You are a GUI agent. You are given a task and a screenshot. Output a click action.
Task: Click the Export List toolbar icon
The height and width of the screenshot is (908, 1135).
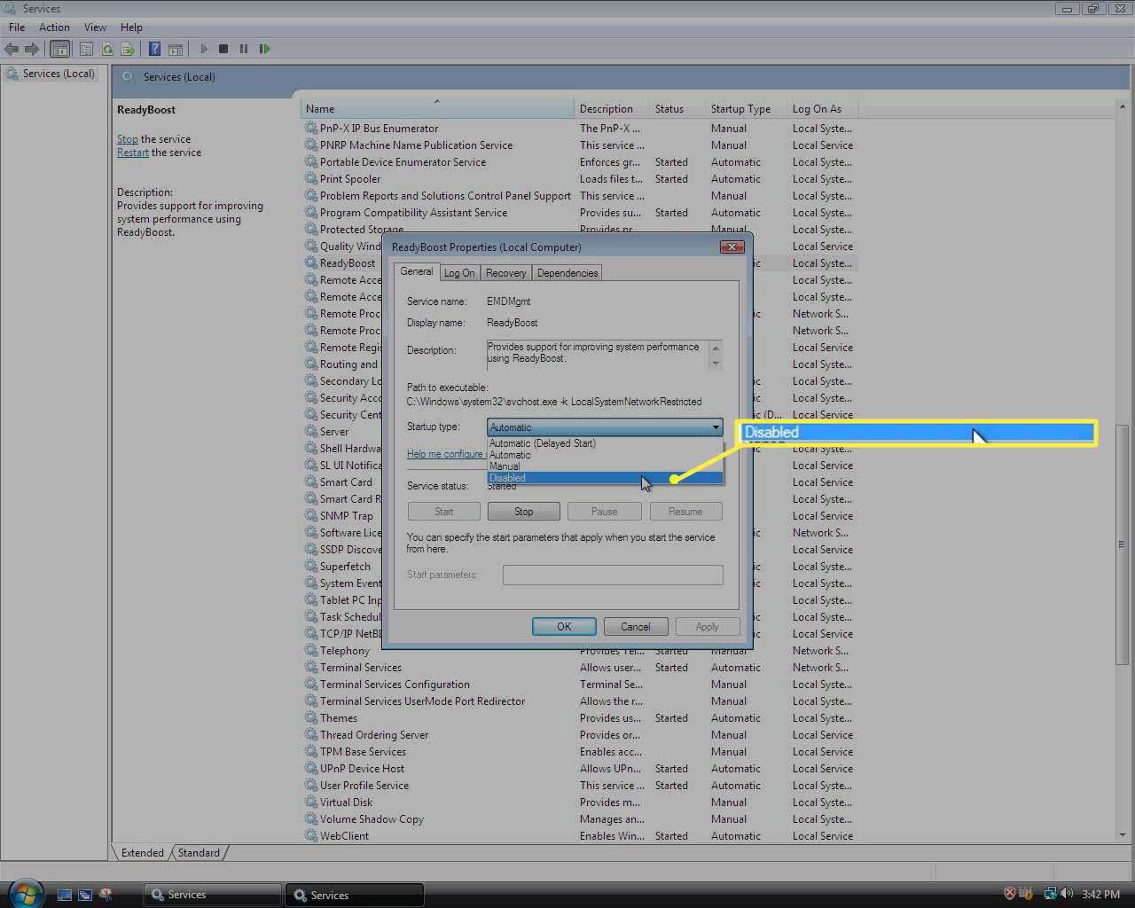[128, 49]
